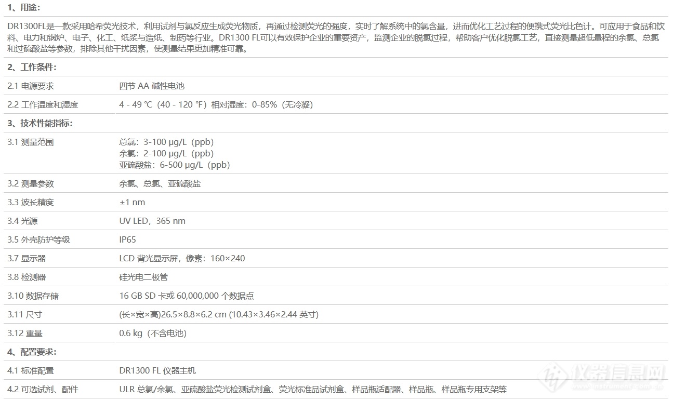Click the "3.11 尺寸" label
This screenshot has width=673, height=400.
coord(24,314)
